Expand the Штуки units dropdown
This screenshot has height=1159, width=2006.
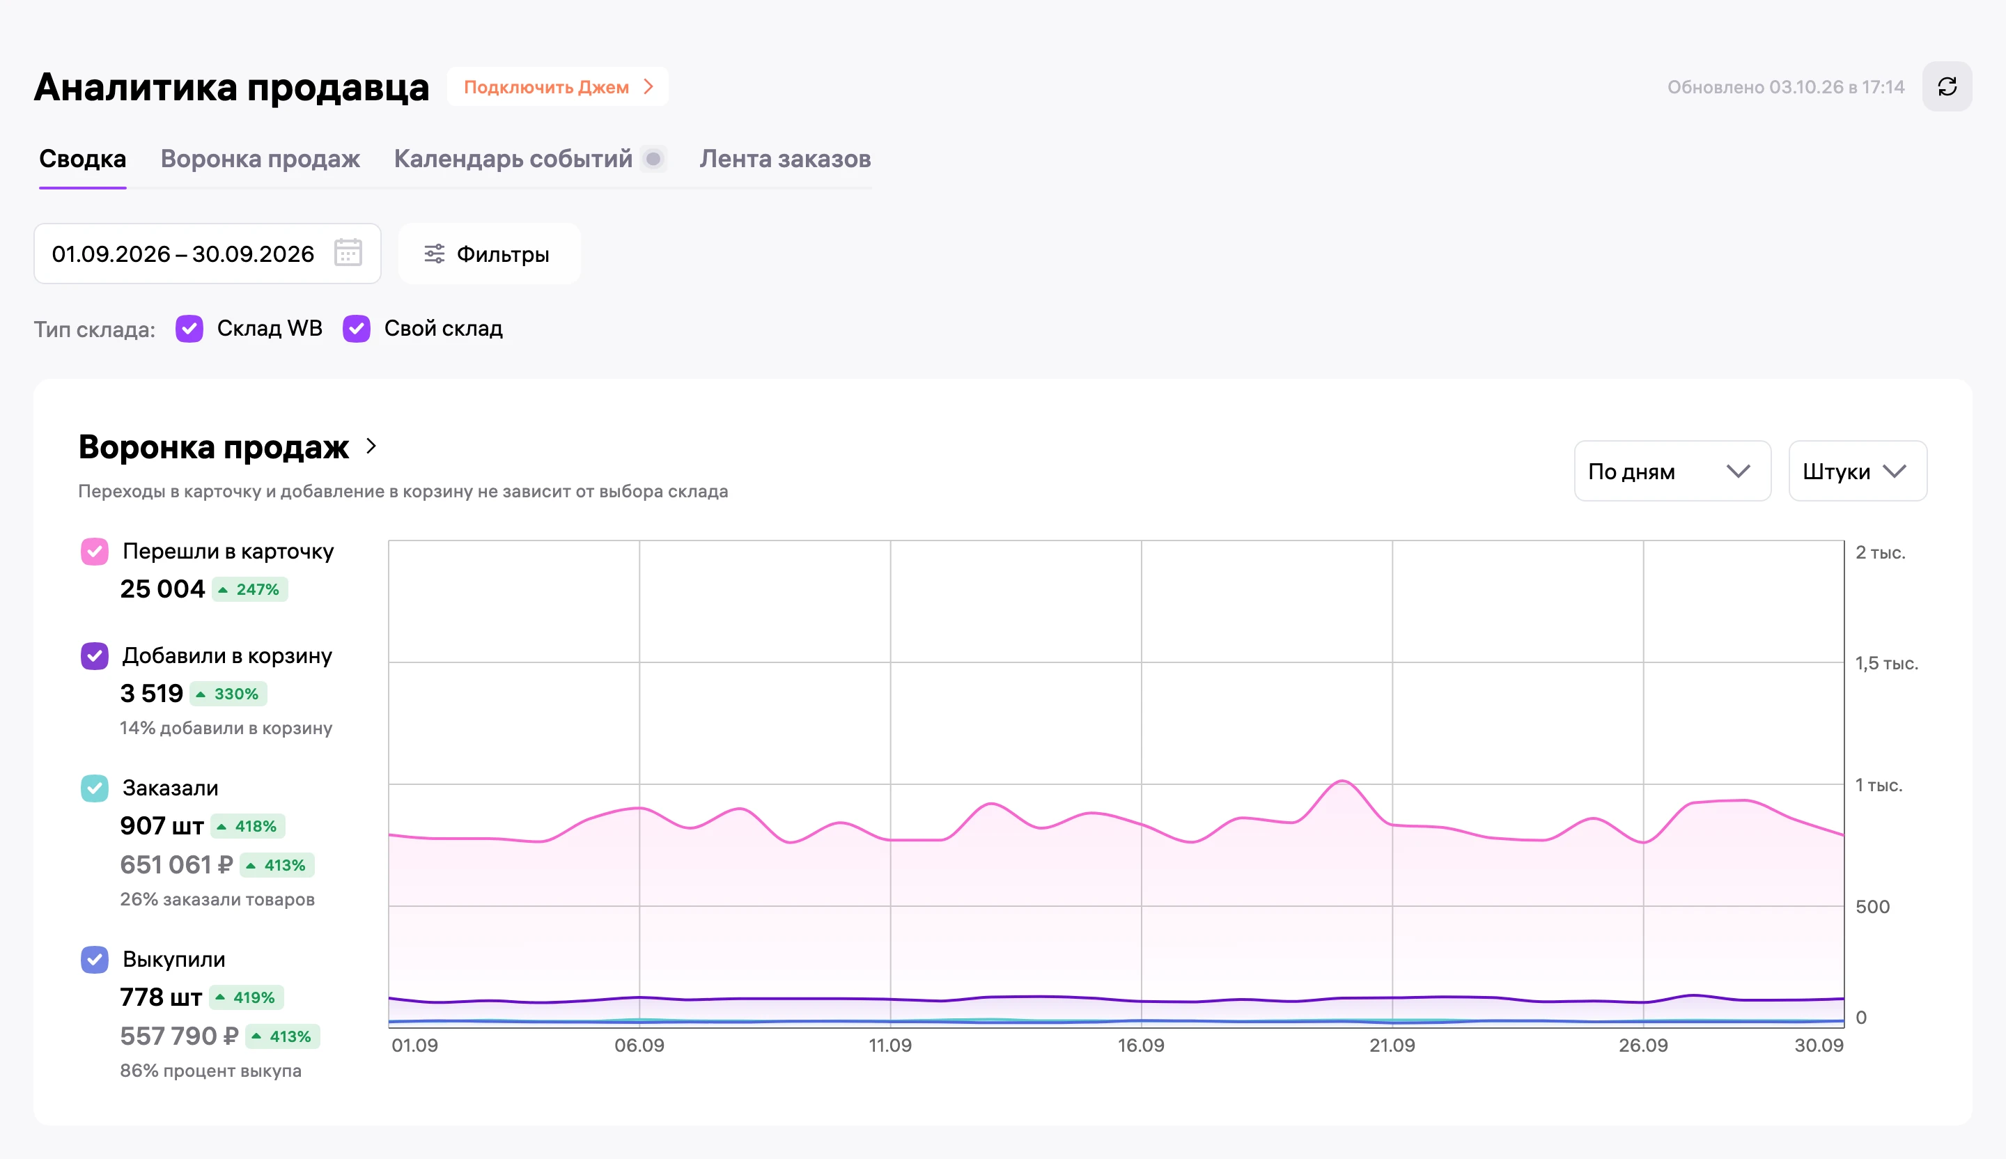pos(1857,472)
